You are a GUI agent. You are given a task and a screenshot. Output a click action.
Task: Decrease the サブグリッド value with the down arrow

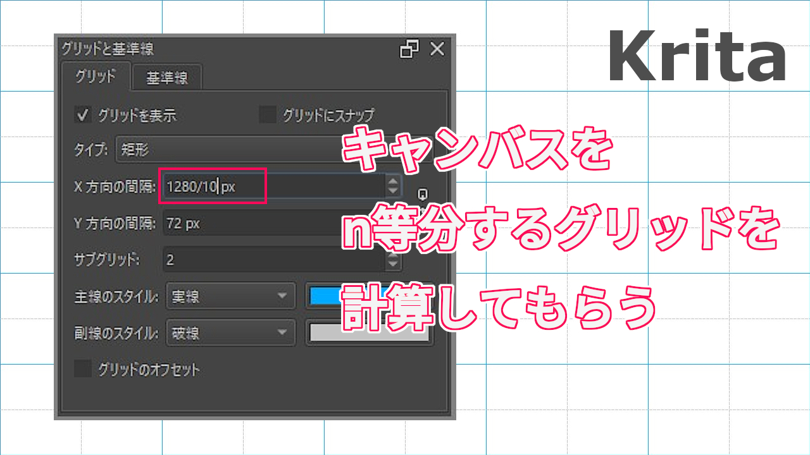tap(394, 265)
